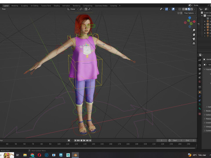Click frame 130 on the timeline ruler

pyautogui.click(x=85, y=144)
